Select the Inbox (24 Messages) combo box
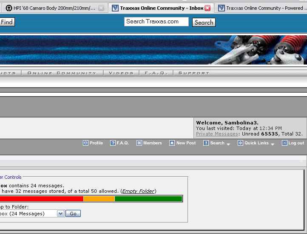Screen dimensions: 307x234 [32, 214]
